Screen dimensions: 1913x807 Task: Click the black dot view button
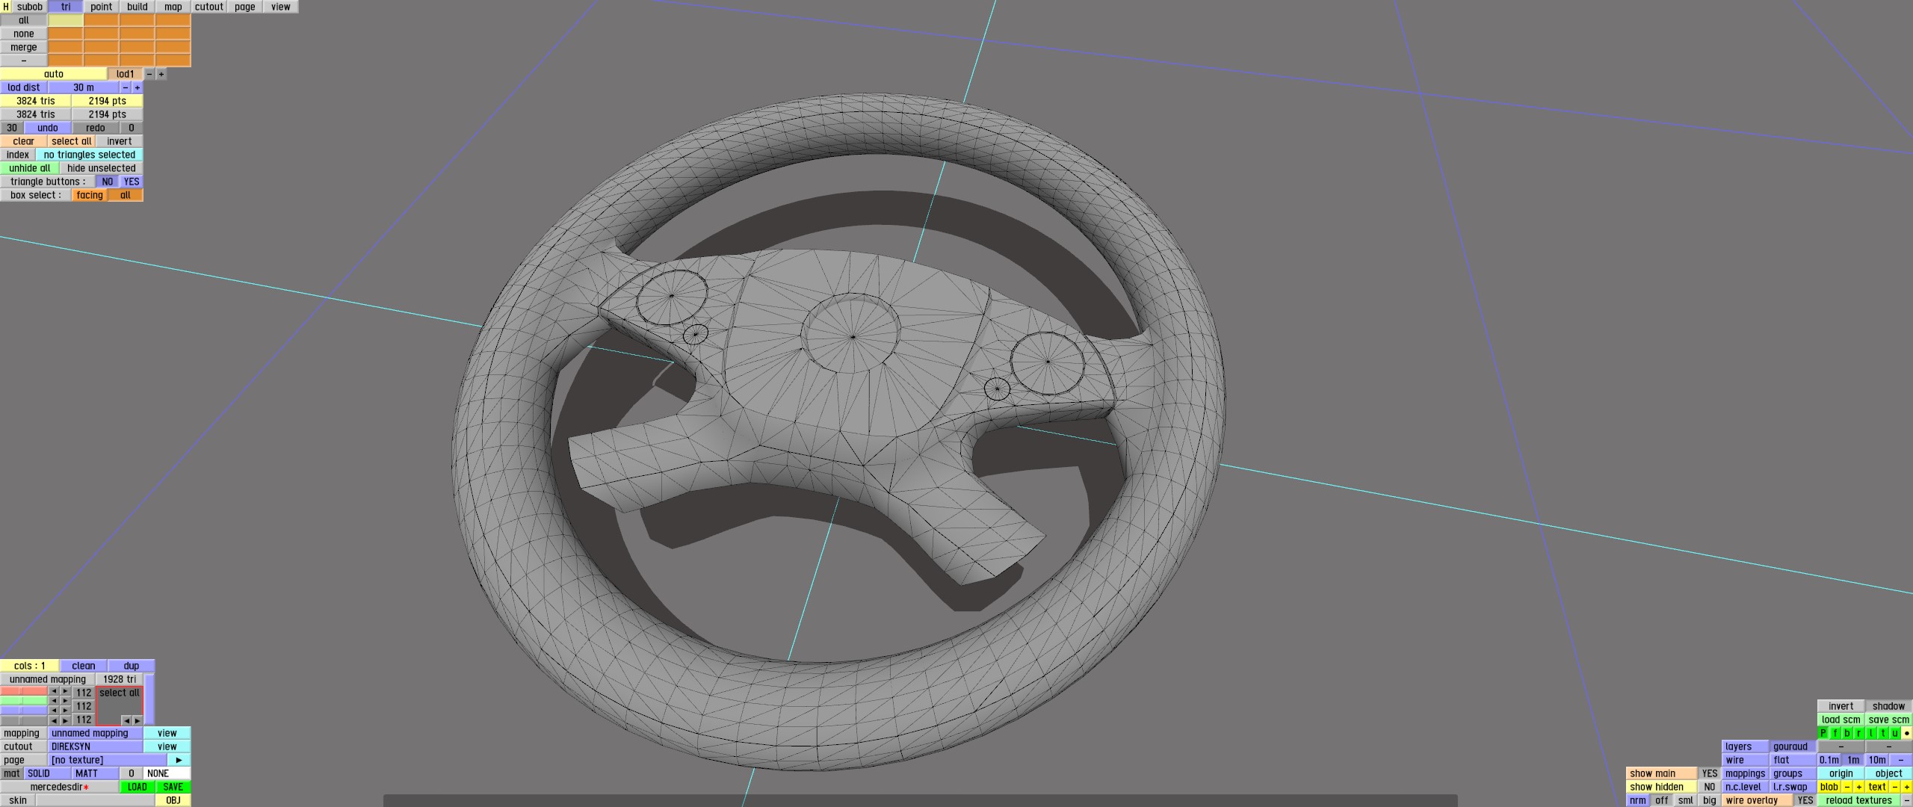point(1906,733)
